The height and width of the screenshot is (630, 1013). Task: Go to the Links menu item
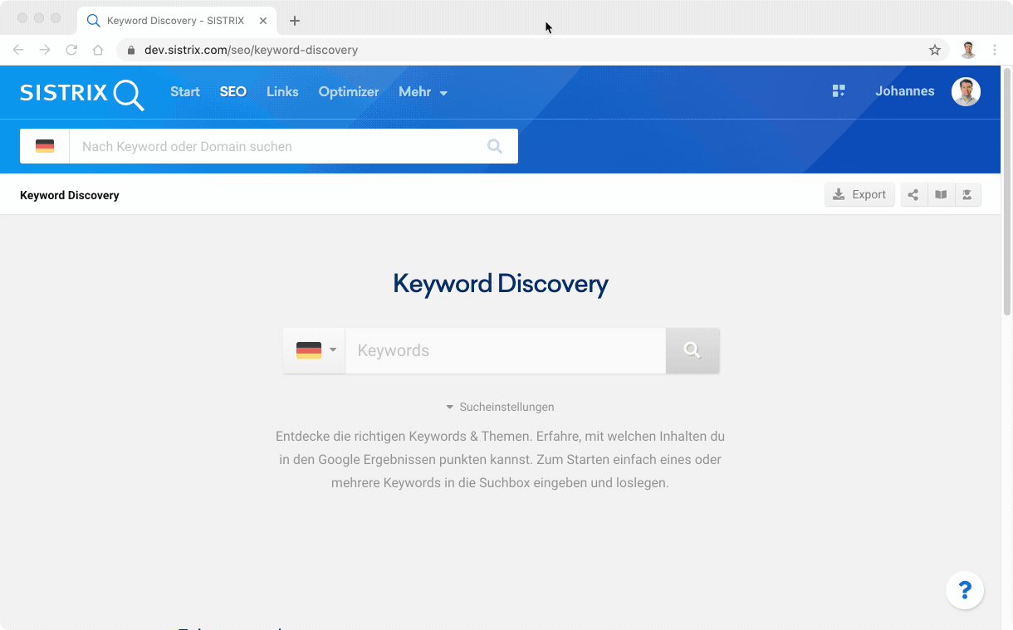point(282,92)
